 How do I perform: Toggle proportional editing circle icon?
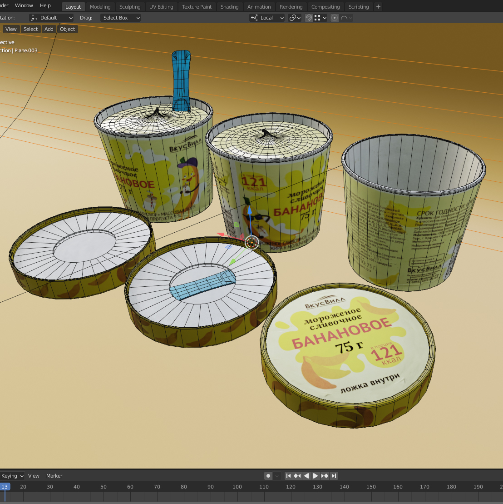coord(335,18)
